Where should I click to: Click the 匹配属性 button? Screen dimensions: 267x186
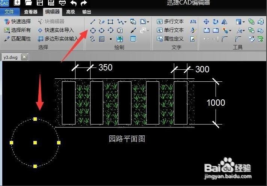pyautogui.click(x=17, y=39)
